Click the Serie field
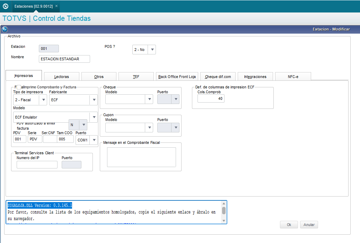The height and width of the screenshot is (243, 360). click(x=35, y=139)
